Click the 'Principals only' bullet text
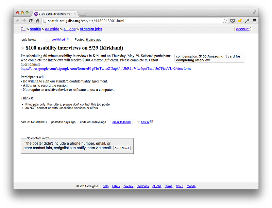Image resolution: width=272 pixels, height=208 pixels. (68, 105)
